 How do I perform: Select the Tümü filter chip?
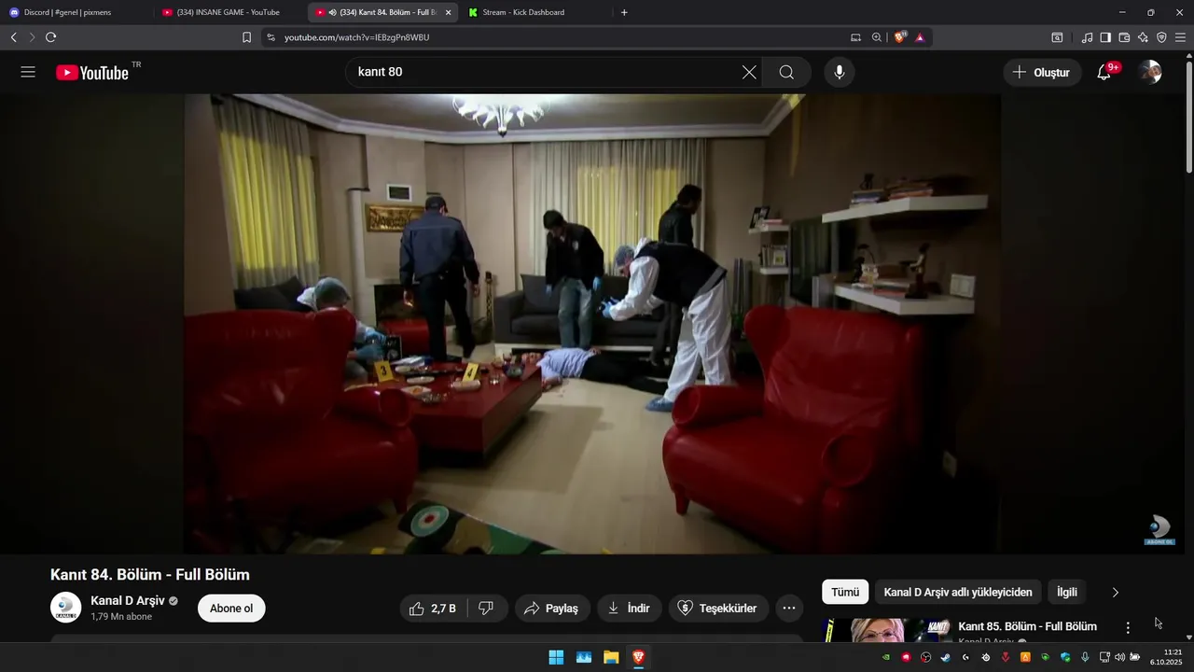click(x=845, y=592)
